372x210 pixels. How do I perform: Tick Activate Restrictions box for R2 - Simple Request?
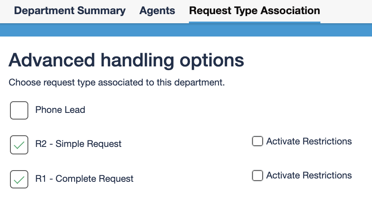[x=258, y=142]
